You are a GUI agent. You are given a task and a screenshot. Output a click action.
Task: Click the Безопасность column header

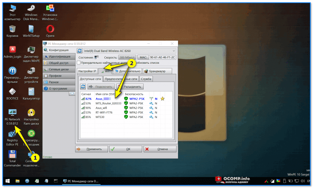point(136,94)
